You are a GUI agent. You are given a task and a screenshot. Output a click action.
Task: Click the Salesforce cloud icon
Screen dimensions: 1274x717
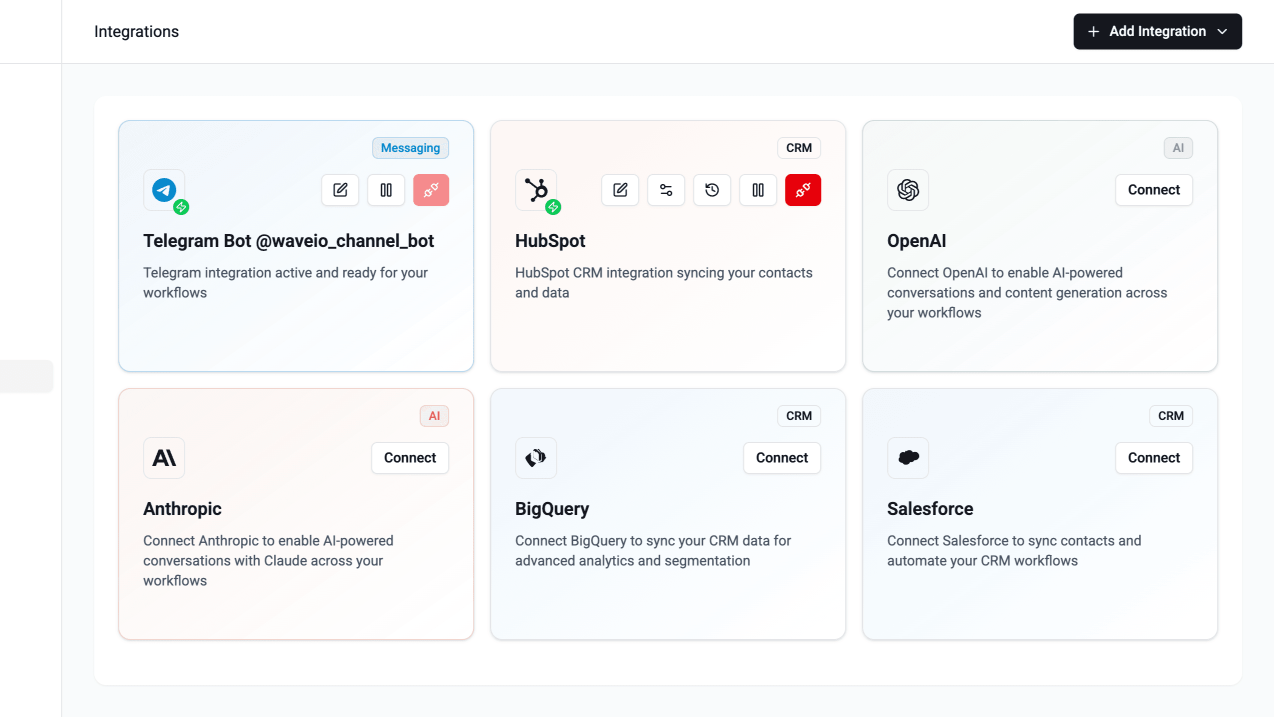pos(908,457)
